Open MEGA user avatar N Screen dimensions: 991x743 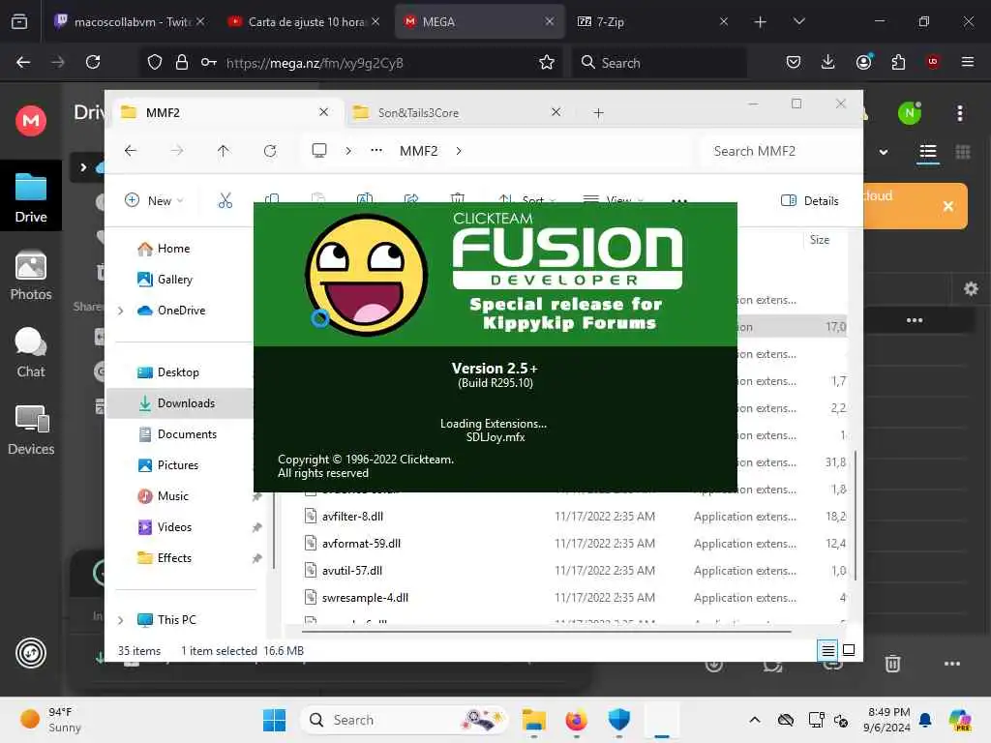(x=910, y=113)
